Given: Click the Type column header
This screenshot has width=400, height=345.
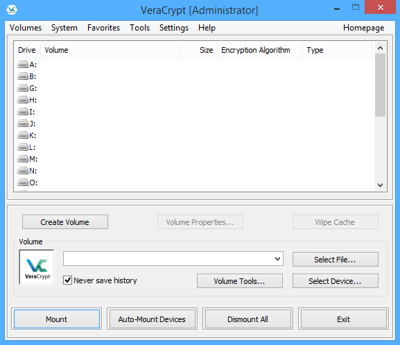Looking at the screenshot, I should (x=338, y=50).
